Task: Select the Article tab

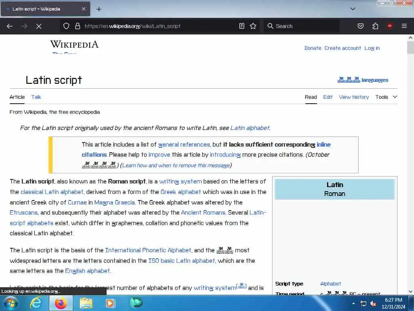Action: 17,97
